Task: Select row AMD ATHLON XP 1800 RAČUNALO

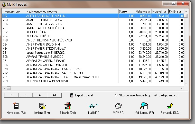Action: (x=93, y=40)
